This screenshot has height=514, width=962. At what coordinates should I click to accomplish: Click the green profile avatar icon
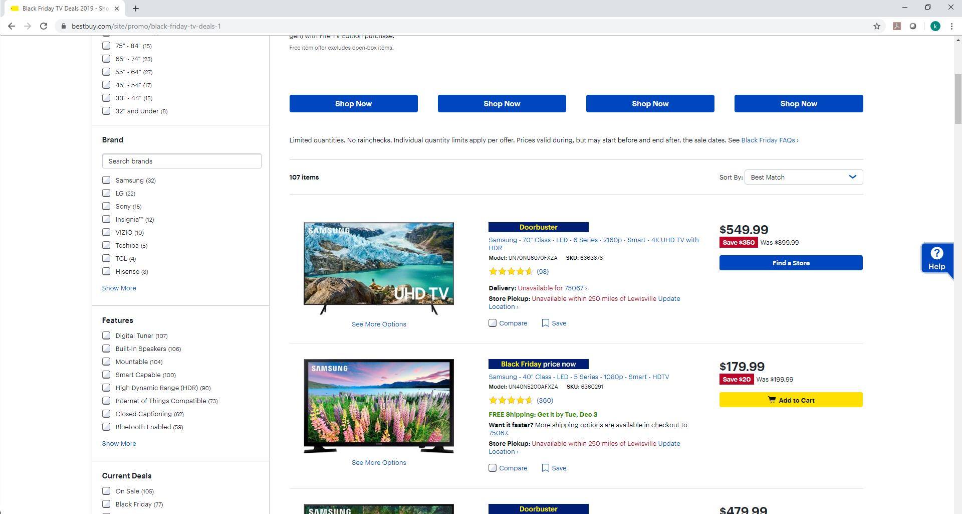[935, 26]
